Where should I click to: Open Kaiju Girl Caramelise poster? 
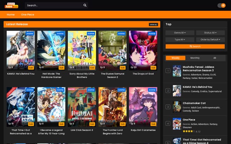[143, 107]
